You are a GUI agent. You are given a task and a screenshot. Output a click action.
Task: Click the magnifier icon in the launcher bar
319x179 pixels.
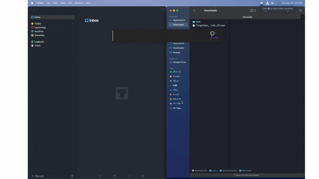pyautogui.click(x=214, y=35)
